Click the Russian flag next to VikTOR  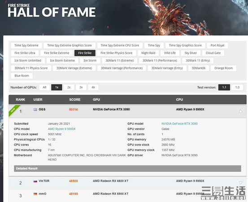point(35,181)
